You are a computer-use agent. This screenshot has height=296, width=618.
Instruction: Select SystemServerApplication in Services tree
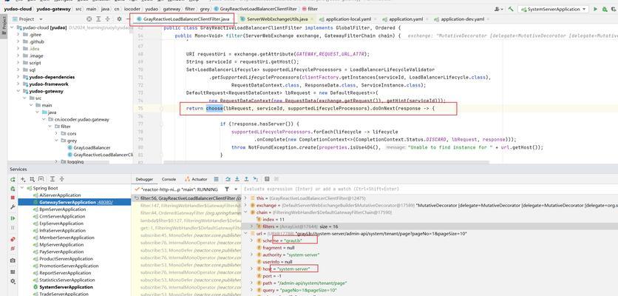point(67,287)
